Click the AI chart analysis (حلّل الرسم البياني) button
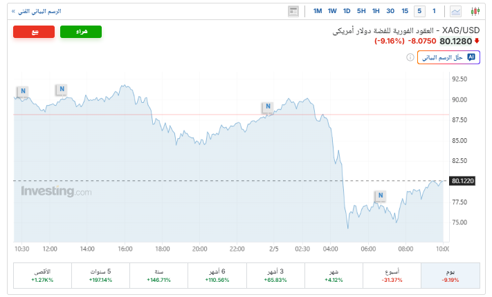Screen dimensions: 492x297 pos(448,57)
